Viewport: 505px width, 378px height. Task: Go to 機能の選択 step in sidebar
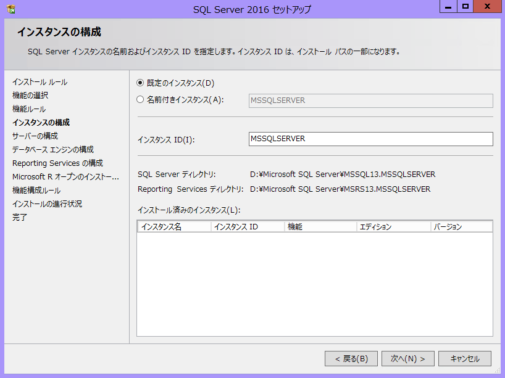click(x=30, y=96)
